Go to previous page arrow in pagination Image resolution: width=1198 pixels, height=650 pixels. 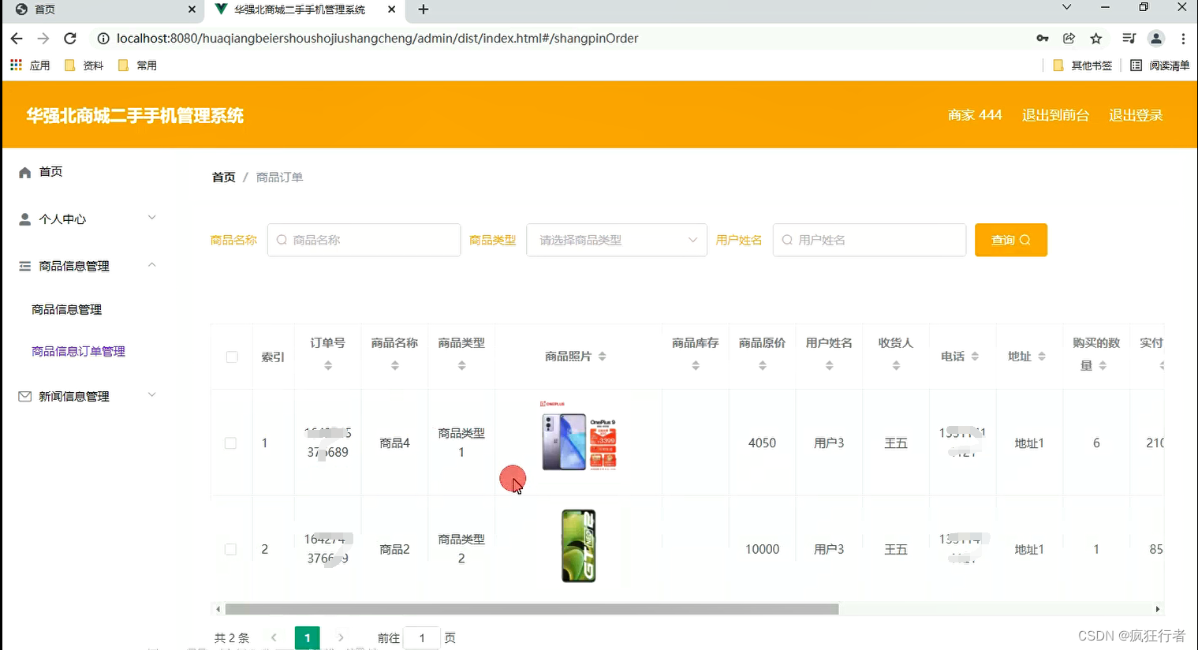[274, 637]
